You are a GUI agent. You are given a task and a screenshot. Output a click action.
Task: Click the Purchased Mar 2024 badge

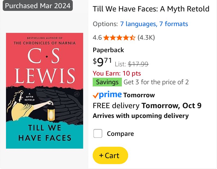pos(38,5)
